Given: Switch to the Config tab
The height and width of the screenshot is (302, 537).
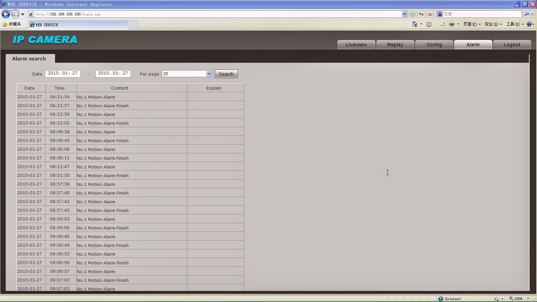Looking at the screenshot, I should (434, 45).
